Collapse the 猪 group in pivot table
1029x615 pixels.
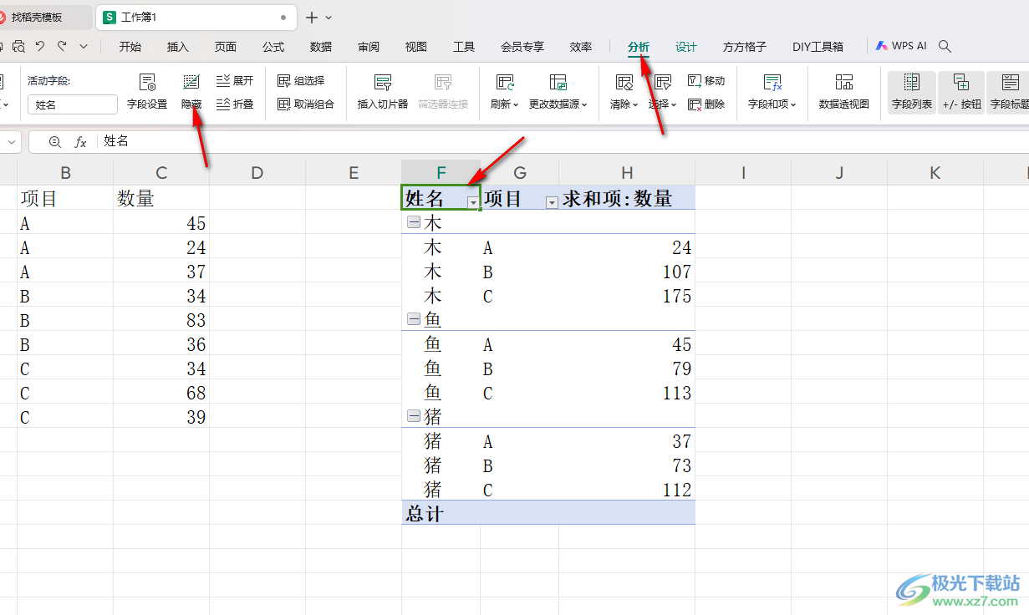[x=412, y=416]
